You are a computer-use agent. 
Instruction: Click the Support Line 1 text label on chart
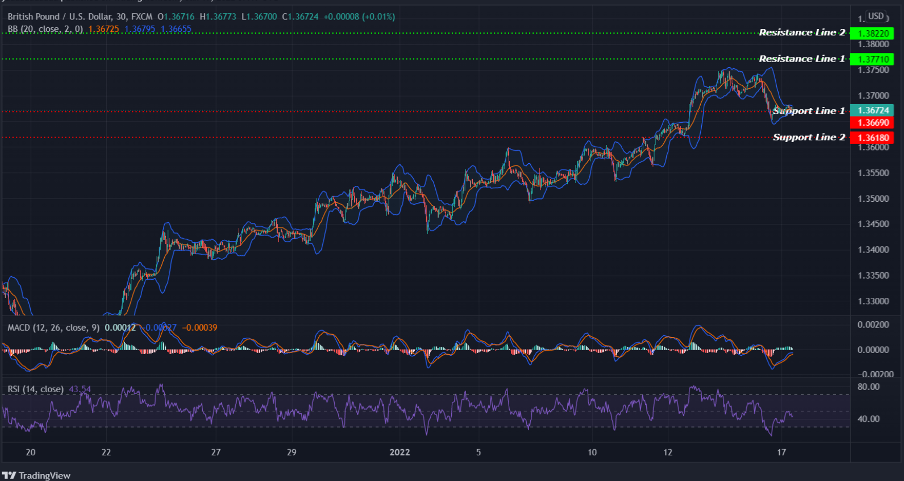pos(809,110)
